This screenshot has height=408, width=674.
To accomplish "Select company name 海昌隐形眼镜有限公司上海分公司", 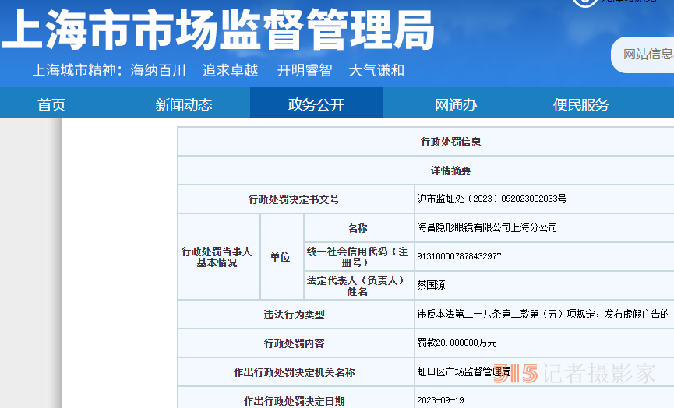I will [486, 227].
